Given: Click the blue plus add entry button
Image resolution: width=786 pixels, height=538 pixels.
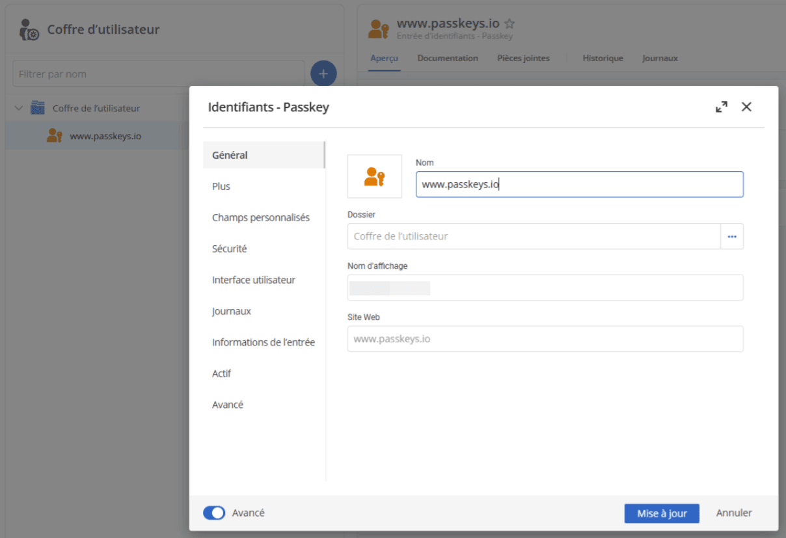Looking at the screenshot, I should tap(323, 74).
